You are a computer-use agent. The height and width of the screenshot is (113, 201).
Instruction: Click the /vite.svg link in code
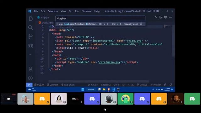[134, 41]
